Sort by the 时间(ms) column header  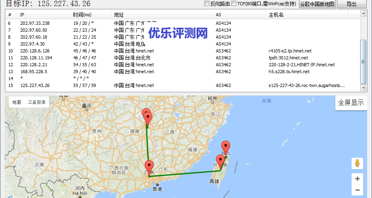click(91, 15)
